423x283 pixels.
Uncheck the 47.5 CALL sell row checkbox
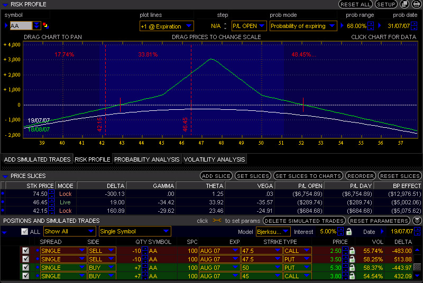tap(25, 251)
